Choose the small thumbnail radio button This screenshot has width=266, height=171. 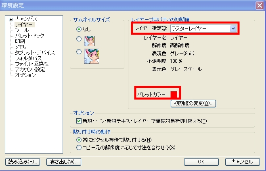[79, 39]
